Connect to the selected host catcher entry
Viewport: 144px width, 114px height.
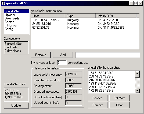[98, 98]
